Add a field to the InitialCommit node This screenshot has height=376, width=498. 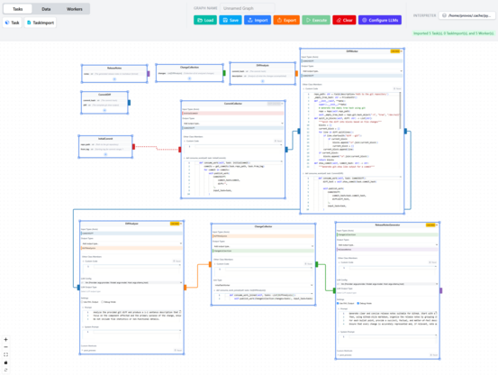[x=105, y=154]
